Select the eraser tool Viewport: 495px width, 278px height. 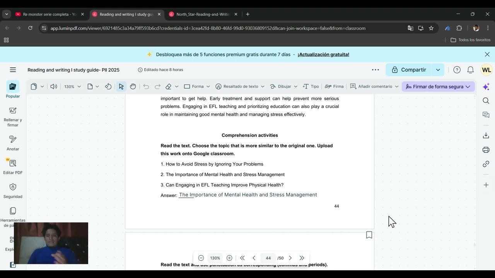168,86
